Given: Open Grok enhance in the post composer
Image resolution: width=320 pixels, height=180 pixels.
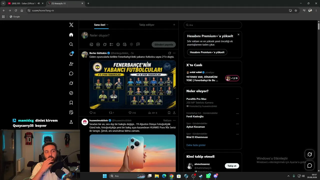Looking at the screenshot, I should coord(105,44).
